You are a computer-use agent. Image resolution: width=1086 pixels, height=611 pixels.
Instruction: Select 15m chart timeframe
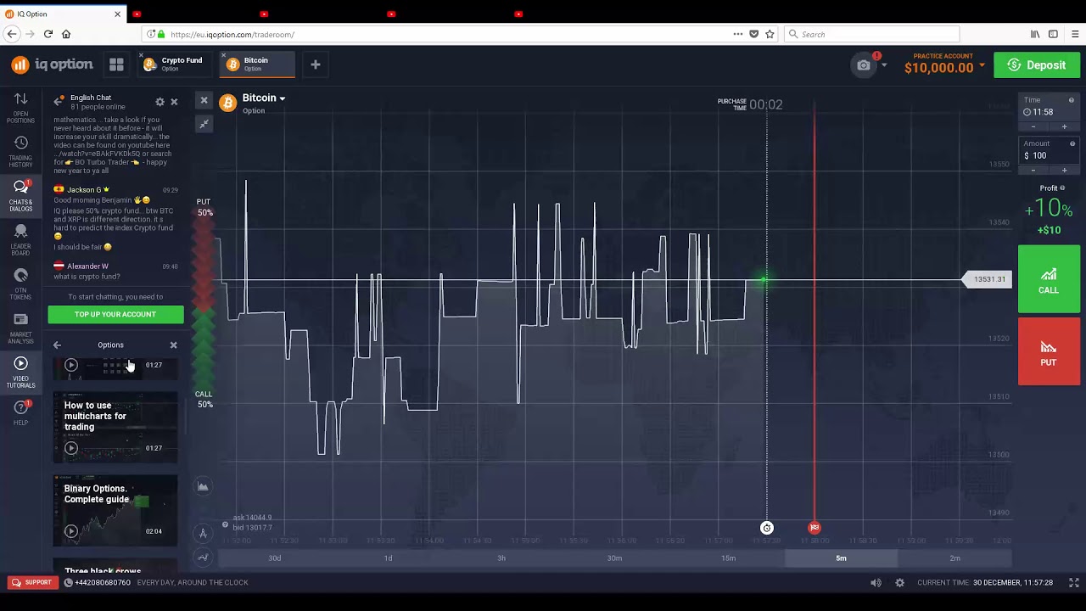(728, 558)
